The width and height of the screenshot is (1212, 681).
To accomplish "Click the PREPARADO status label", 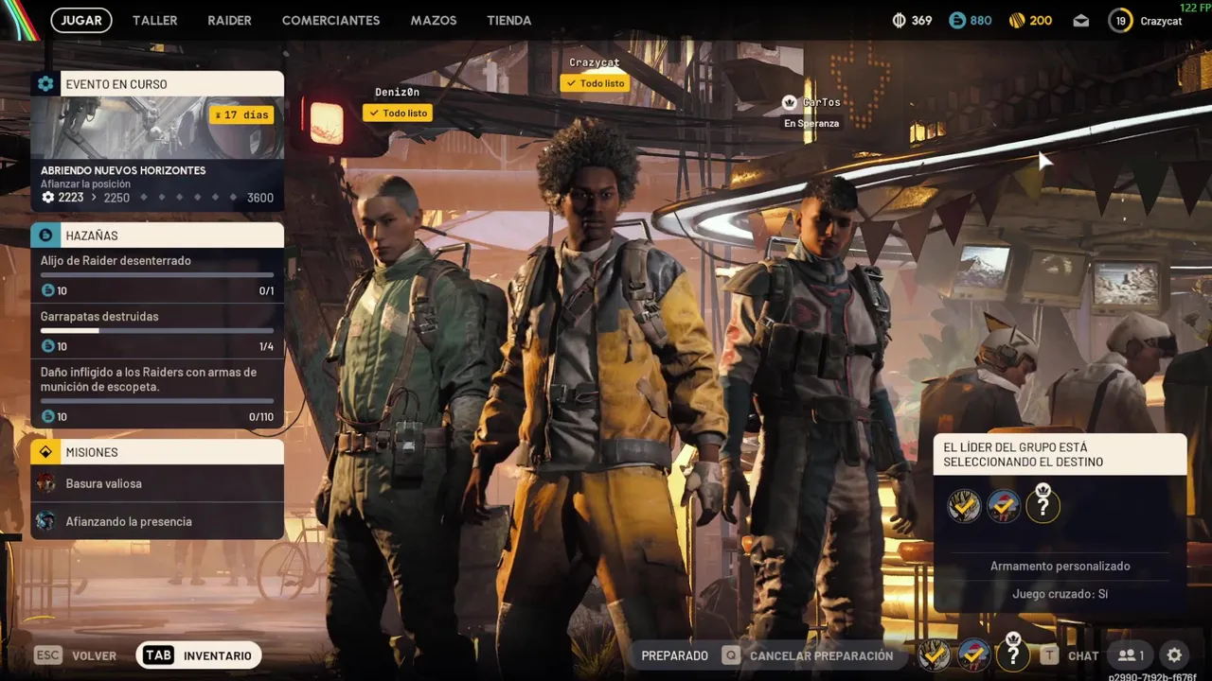I will point(674,655).
